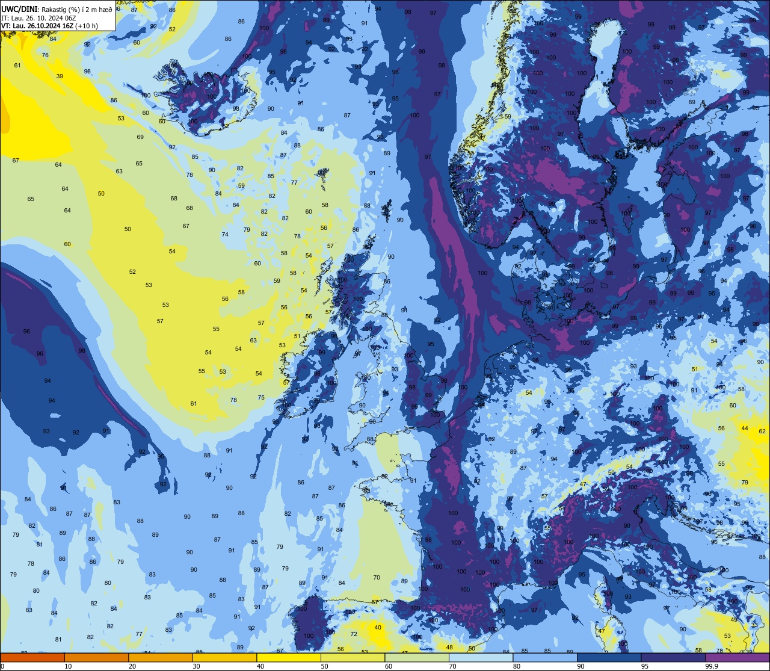Click the humidity value '75' on the map
The image size is (770, 671).
[x=261, y=398]
